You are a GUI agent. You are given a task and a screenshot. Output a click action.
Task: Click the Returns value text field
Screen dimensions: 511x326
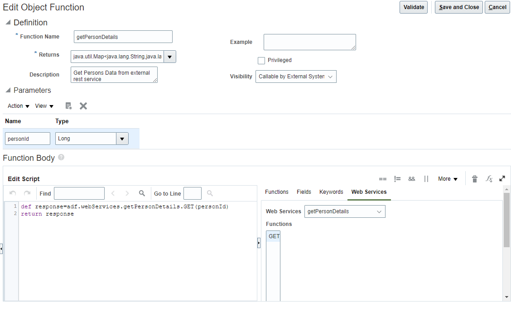coord(117,57)
